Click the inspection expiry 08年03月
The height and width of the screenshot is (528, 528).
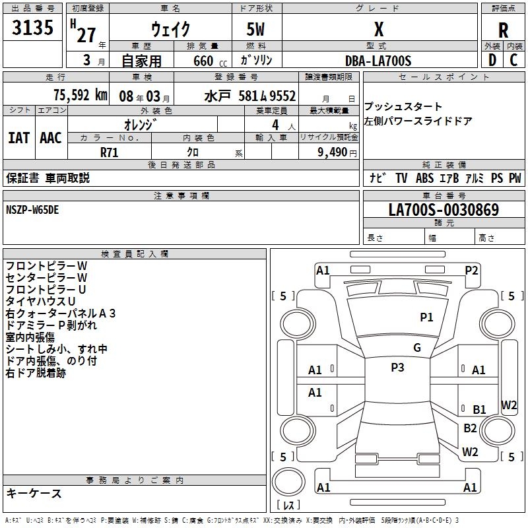(145, 96)
